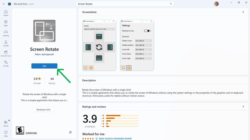Open the user profile avatar
This screenshot has height=140, width=250.
[216, 4]
